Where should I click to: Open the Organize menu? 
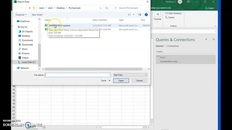(21, 15)
